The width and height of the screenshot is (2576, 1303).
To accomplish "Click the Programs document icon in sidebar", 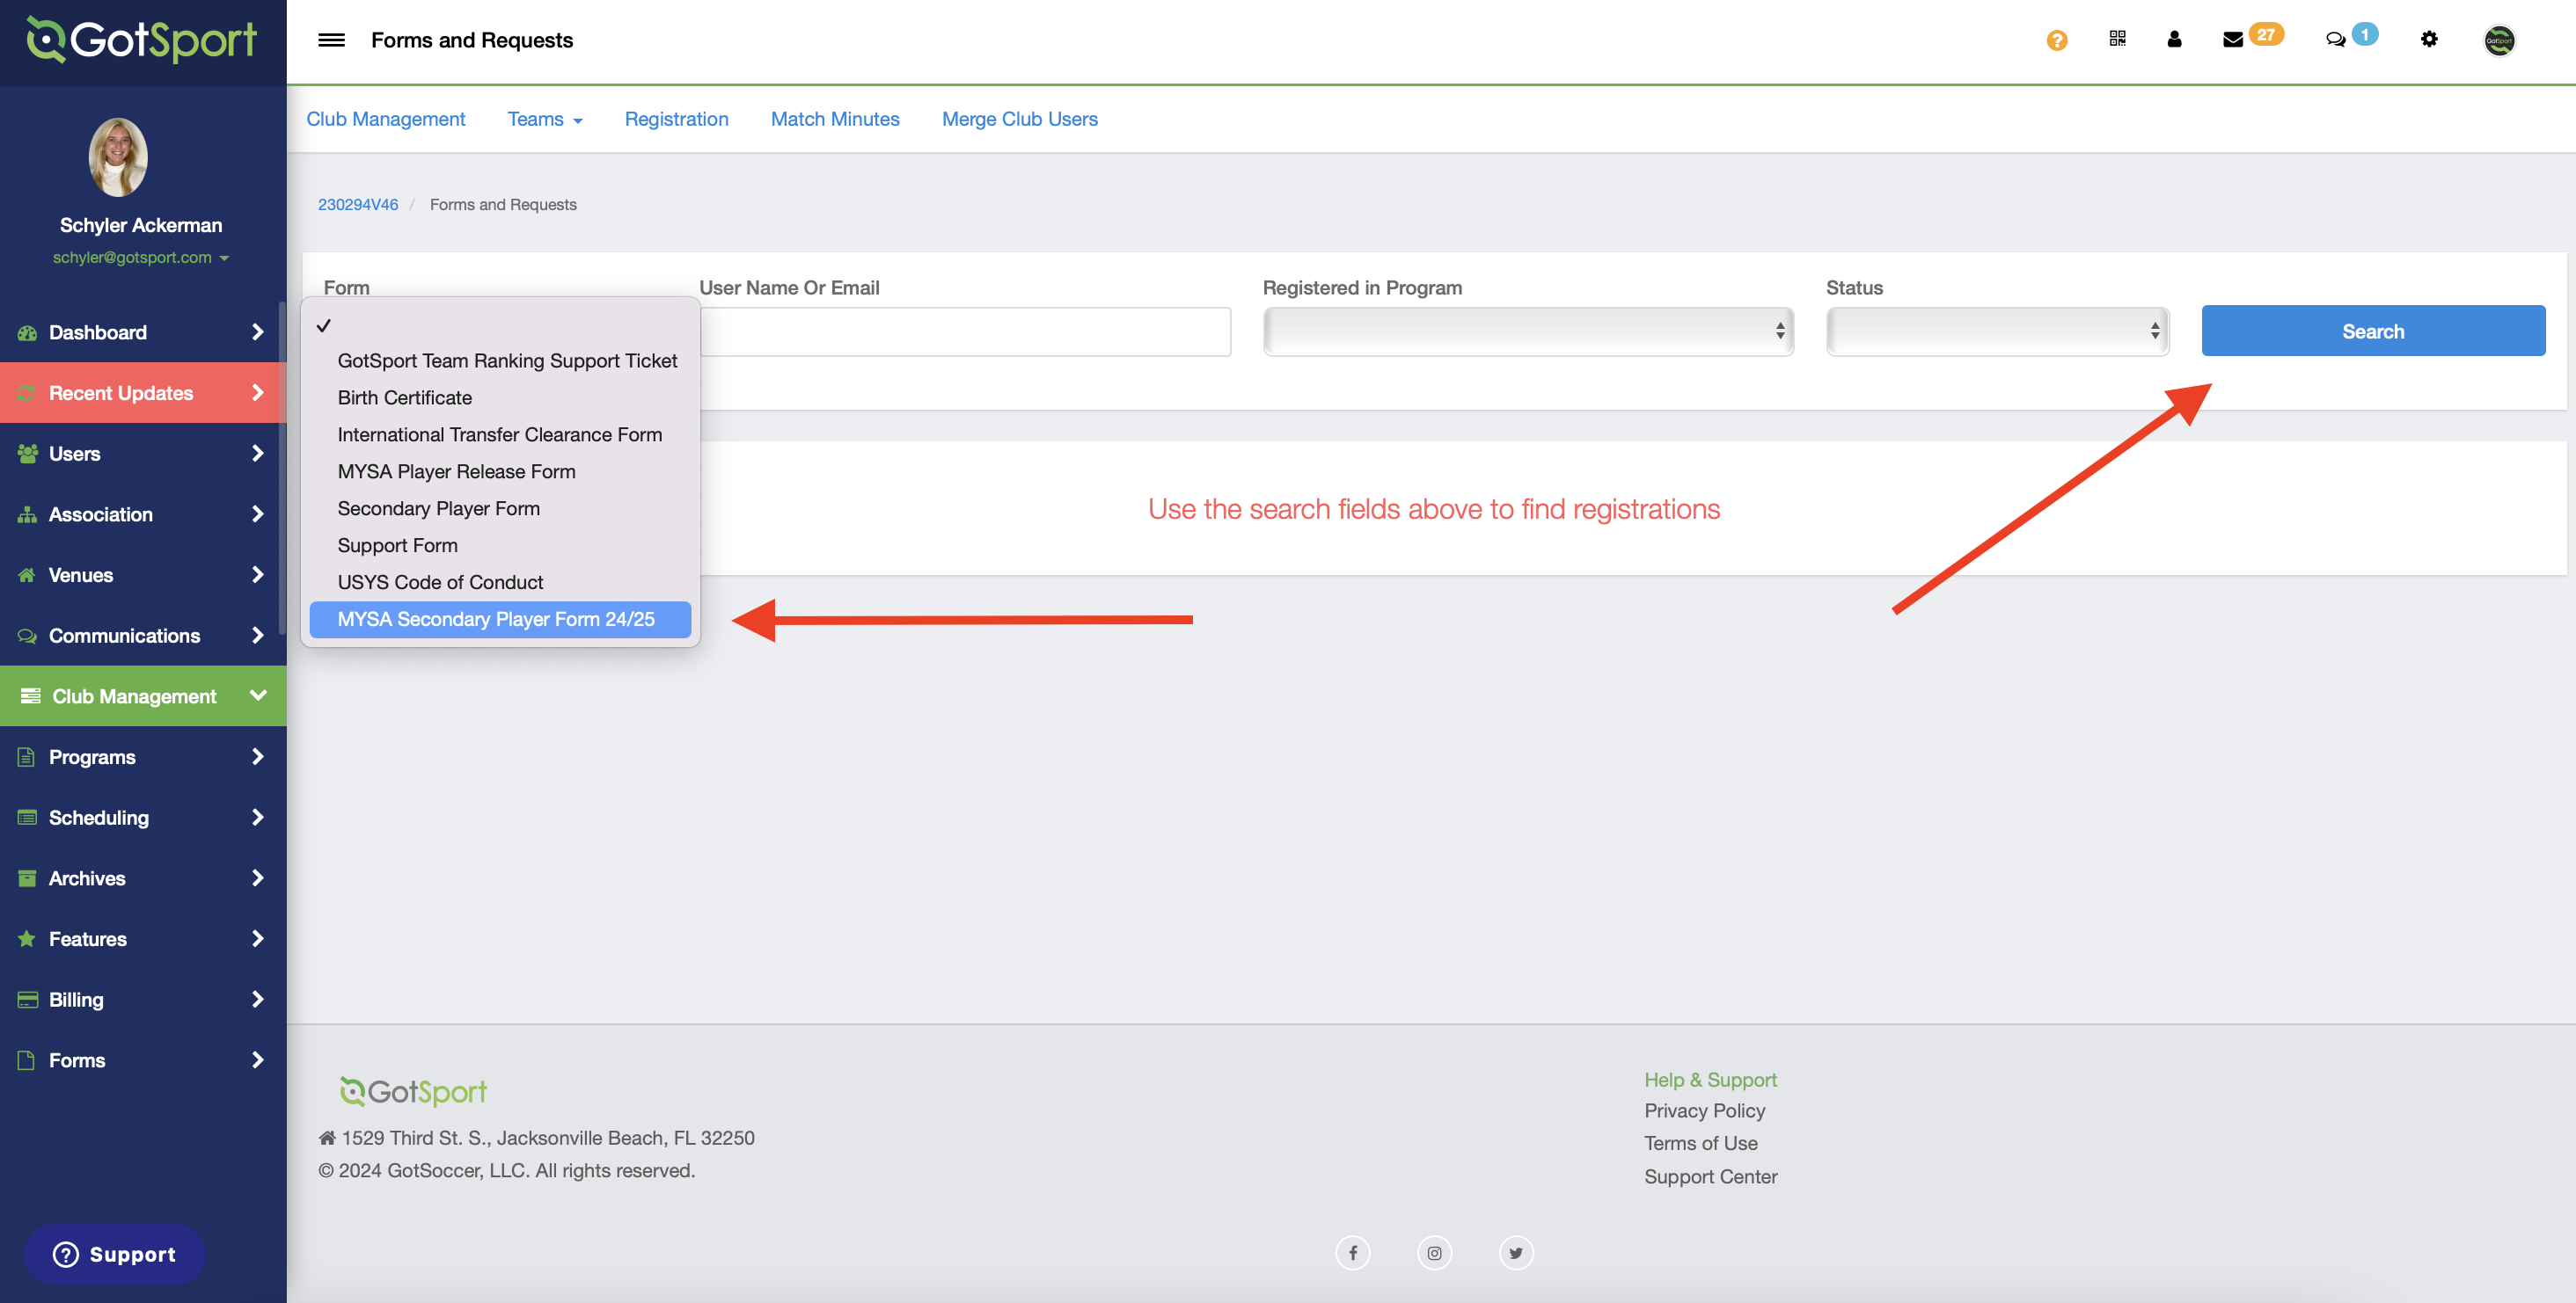I will (27, 756).
